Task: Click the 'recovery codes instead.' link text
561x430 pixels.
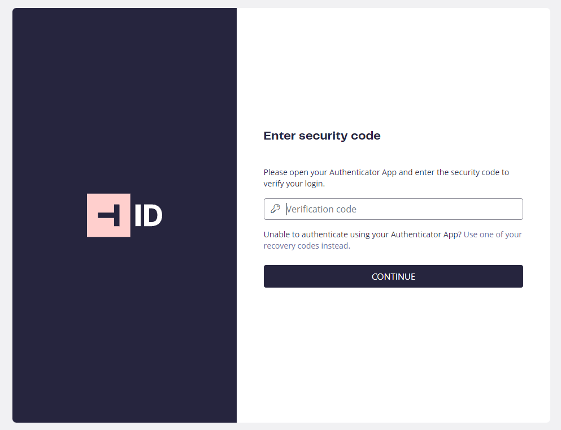Action: coord(307,246)
